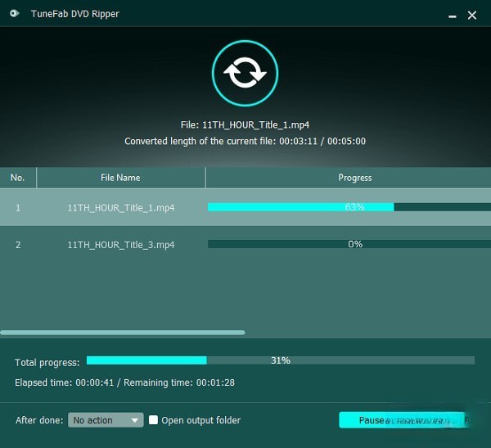Click row number 2 in the list
This screenshot has height=448, width=491.
pos(18,245)
